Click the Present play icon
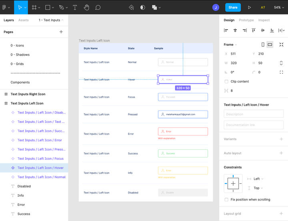Viewport: 288px width, 221px height. click(250, 7)
